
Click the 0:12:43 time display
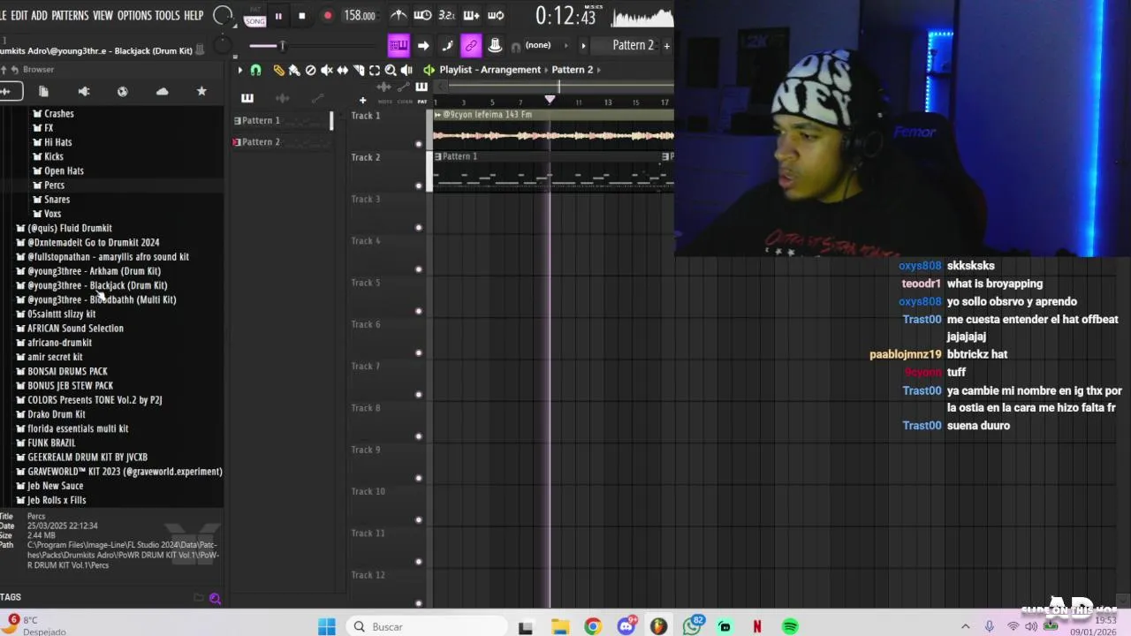click(565, 16)
